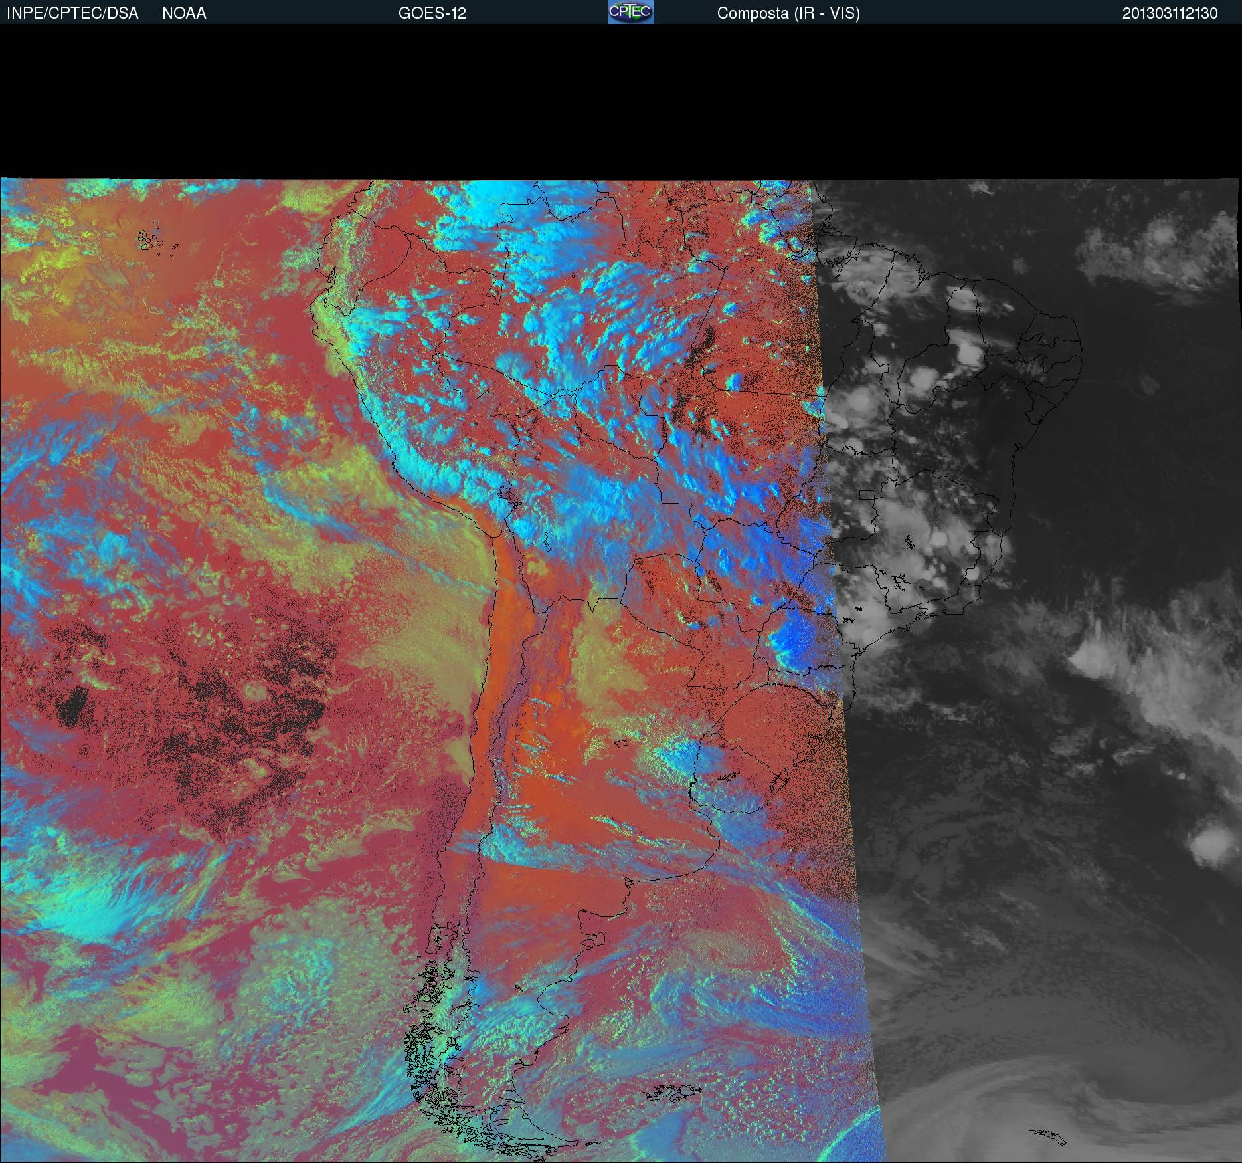
Task: Select the GOES-12 satellite label
Action: click(432, 13)
